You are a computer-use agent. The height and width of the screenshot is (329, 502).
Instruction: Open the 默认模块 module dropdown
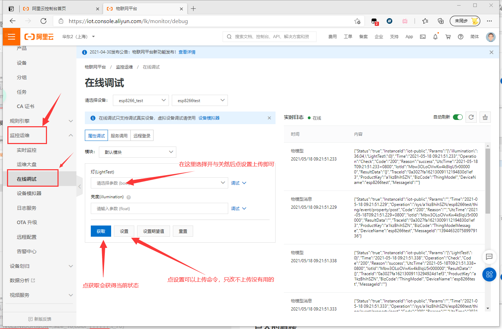[137, 152]
